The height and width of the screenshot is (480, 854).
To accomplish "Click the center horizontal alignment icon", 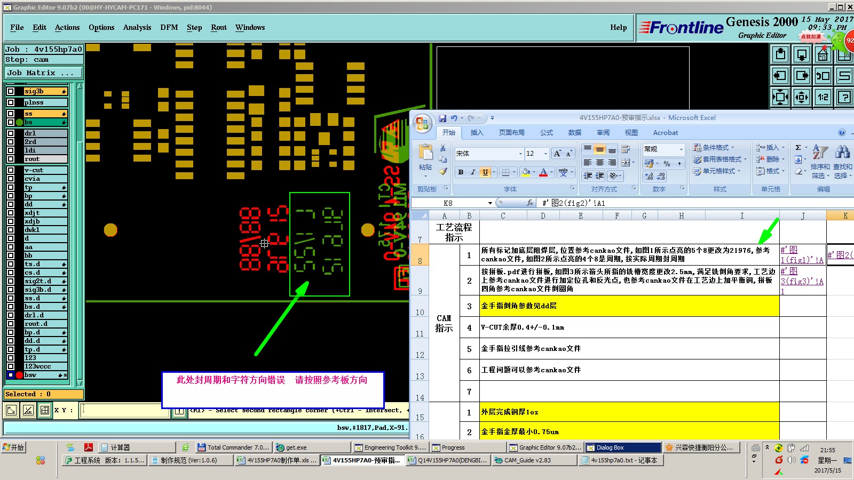I will 600,162.
